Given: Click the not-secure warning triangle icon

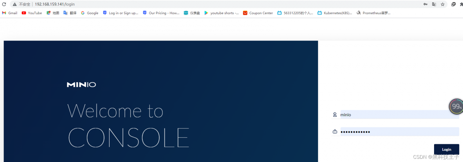Looking at the screenshot, I should [x=15, y=4].
